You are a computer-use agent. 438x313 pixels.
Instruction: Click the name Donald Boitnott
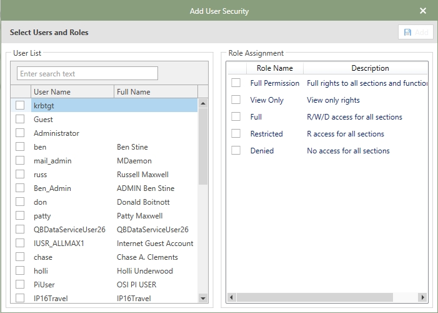click(143, 202)
